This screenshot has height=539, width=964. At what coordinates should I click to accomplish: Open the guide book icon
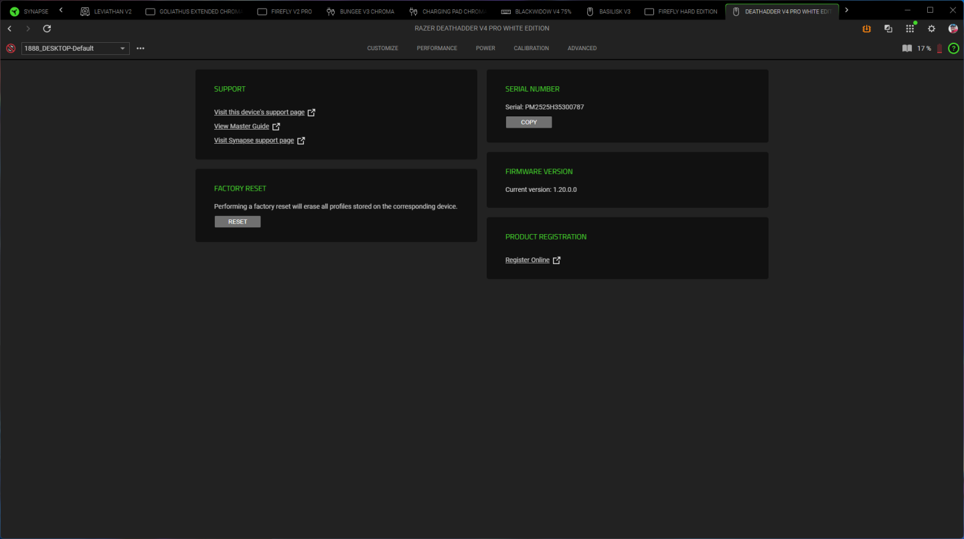point(907,48)
